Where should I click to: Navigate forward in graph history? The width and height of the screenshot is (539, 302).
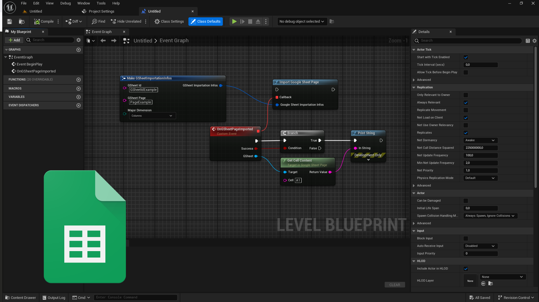click(x=114, y=41)
